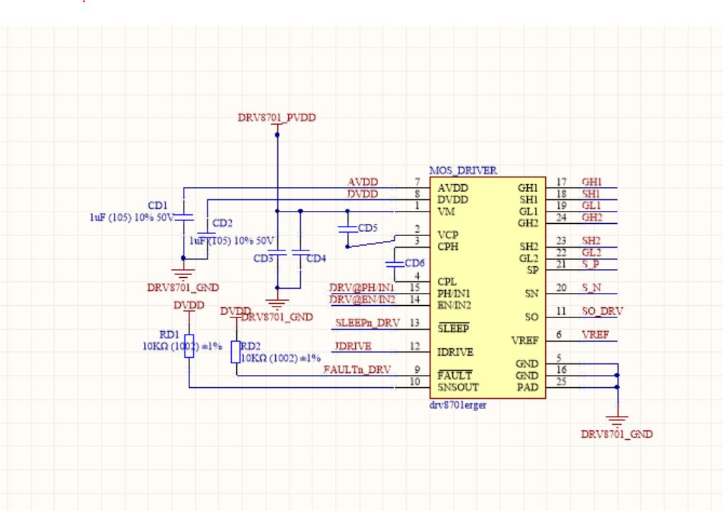Select the red AVDD net label
723x511 pixels.
click(x=363, y=182)
